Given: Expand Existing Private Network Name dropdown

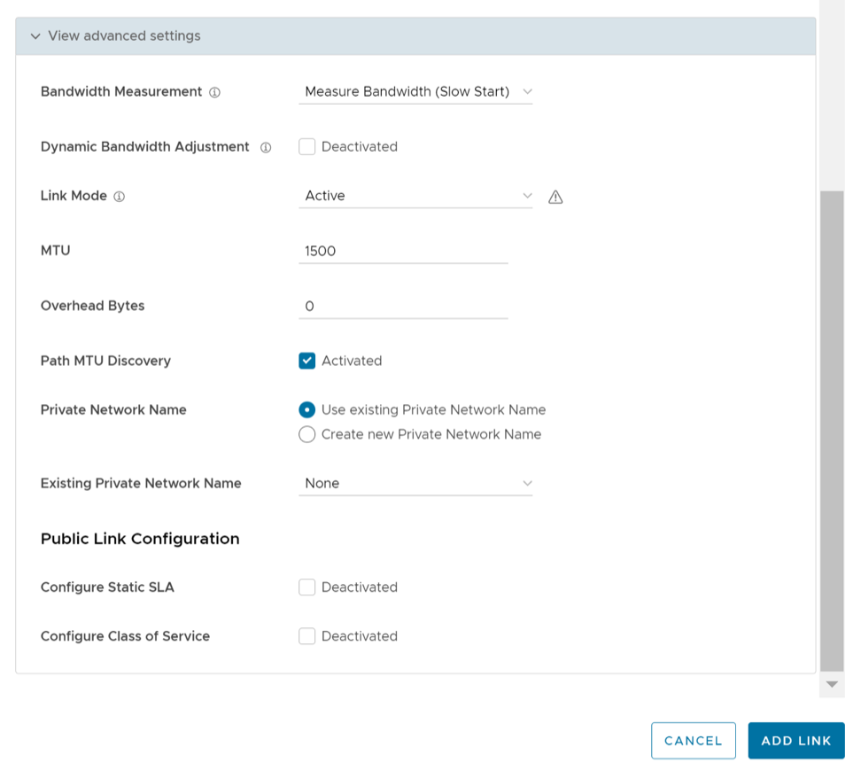Looking at the screenshot, I should point(415,483).
